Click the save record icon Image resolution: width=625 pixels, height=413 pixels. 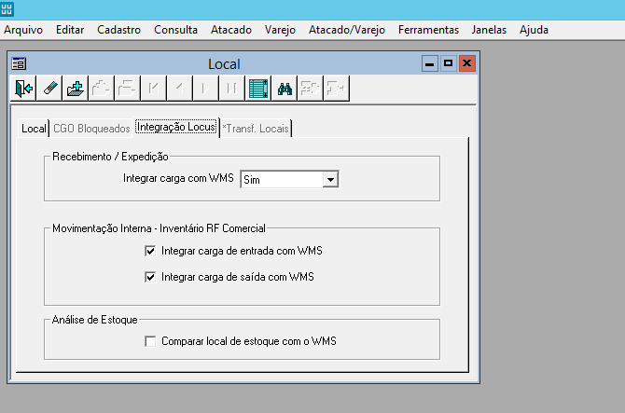point(76,89)
